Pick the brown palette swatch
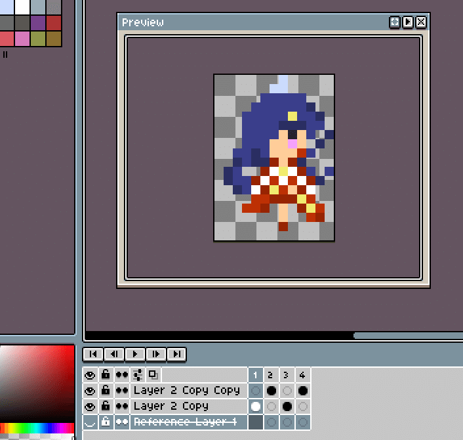Image resolution: width=463 pixels, height=440 pixels. 53,39
